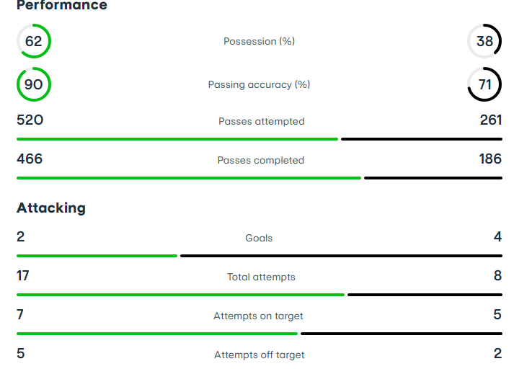Image resolution: width=514 pixels, height=369 pixels.
Task: Click the black Goals comparison bar
Action: 340,256
